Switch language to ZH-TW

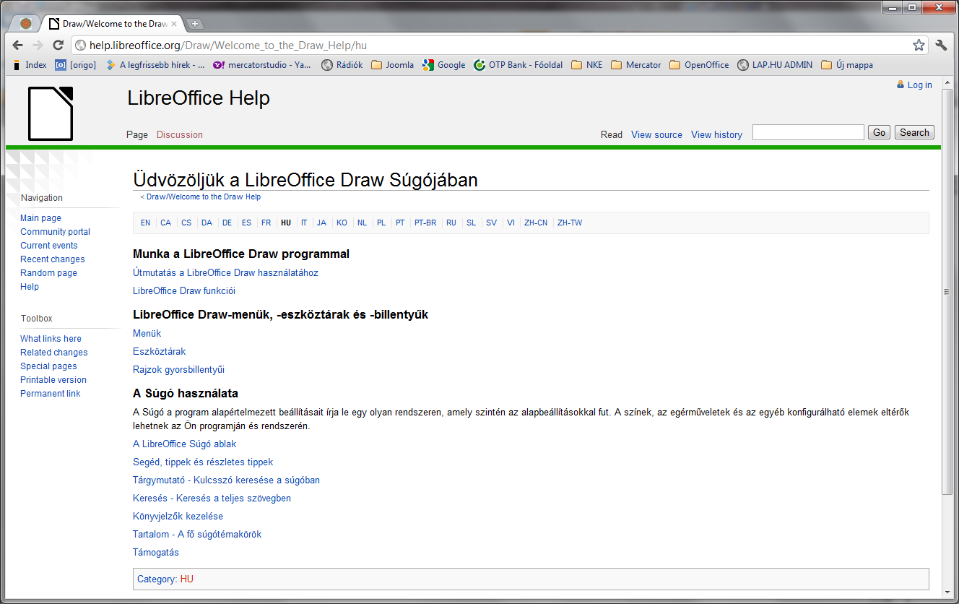(x=570, y=223)
